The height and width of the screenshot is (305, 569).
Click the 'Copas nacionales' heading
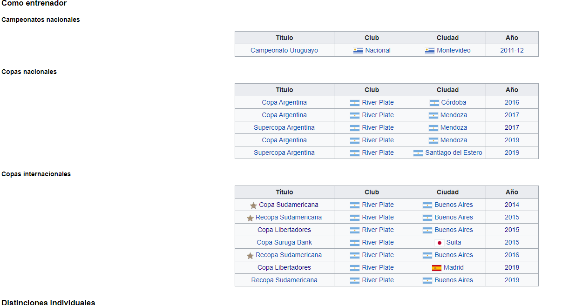point(29,72)
